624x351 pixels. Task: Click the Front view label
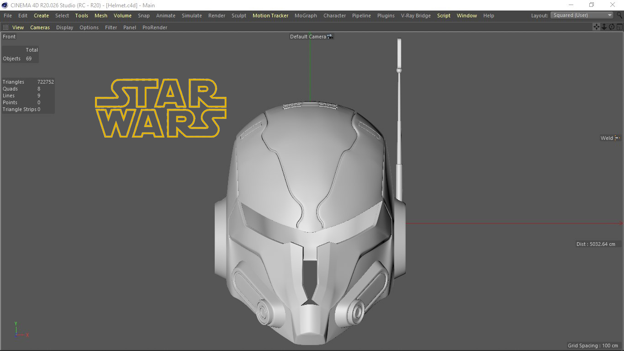(x=9, y=37)
